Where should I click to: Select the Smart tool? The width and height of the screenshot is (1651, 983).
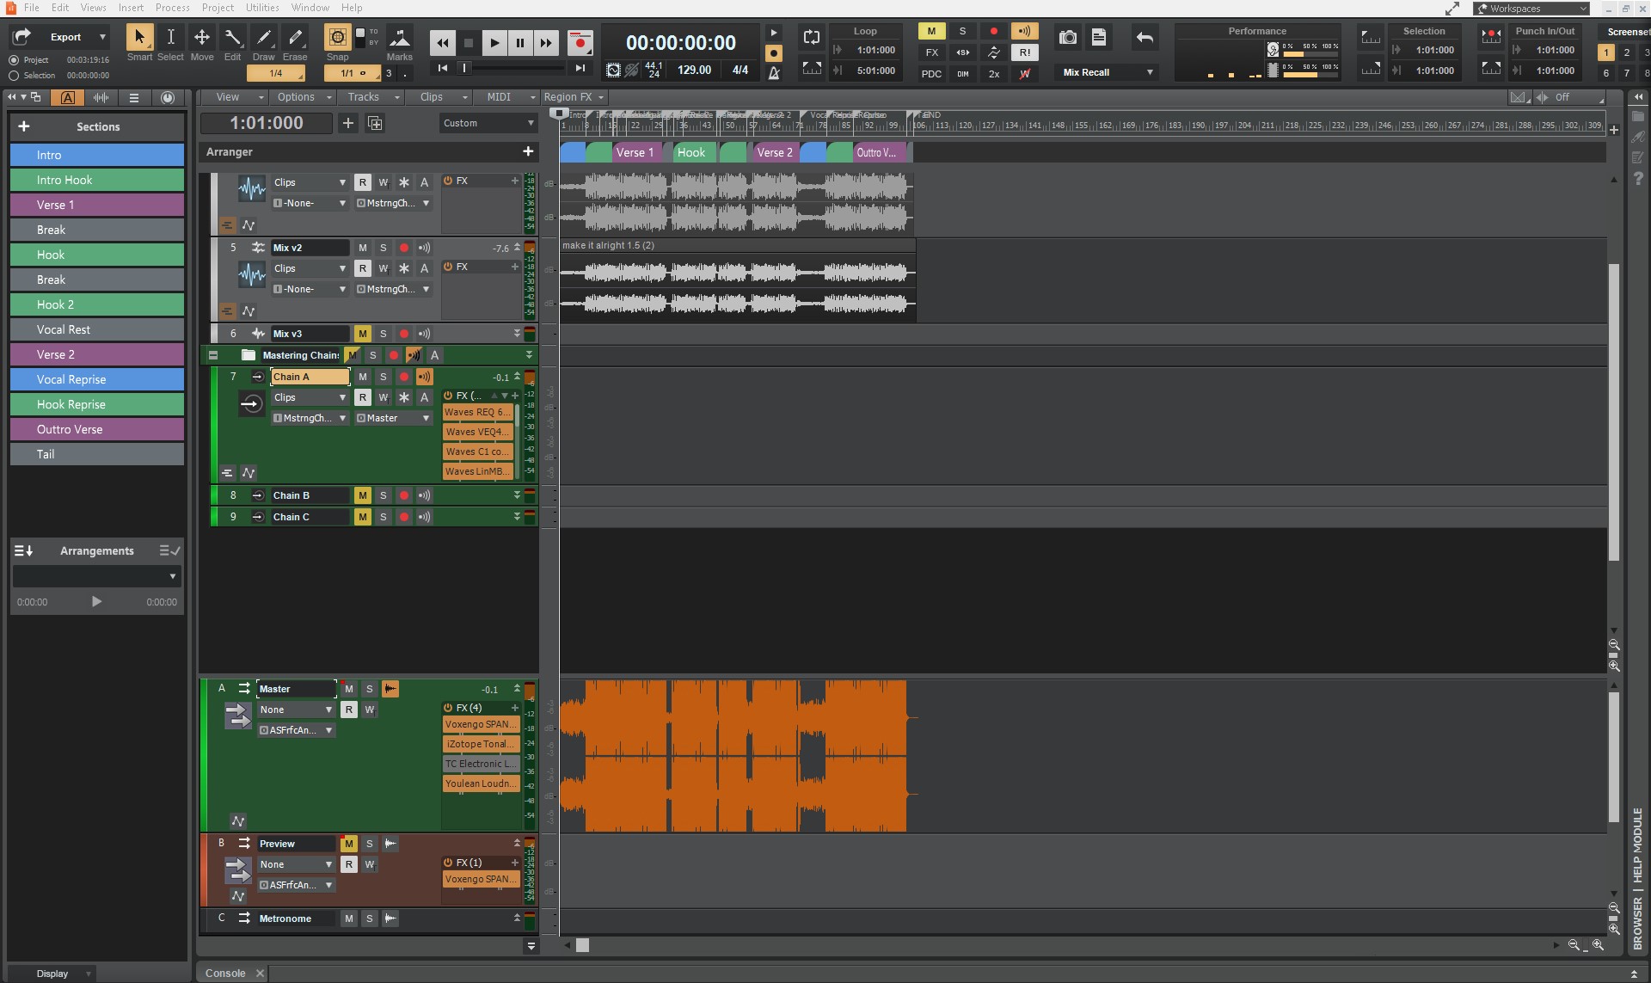[x=139, y=38]
